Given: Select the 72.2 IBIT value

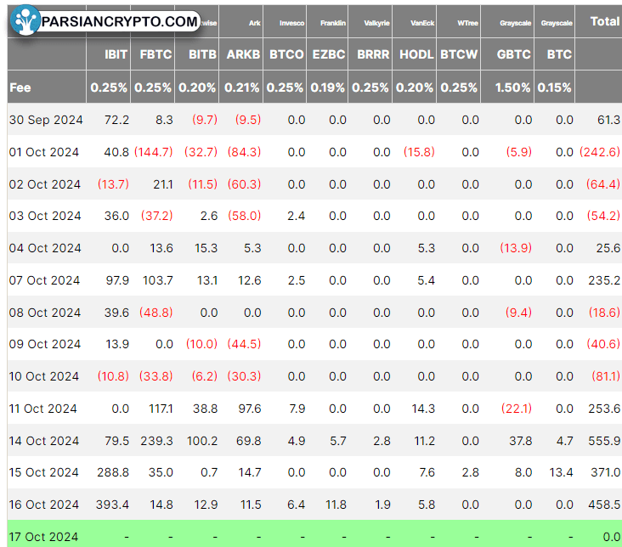Looking at the screenshot, I should coord(116,120).
